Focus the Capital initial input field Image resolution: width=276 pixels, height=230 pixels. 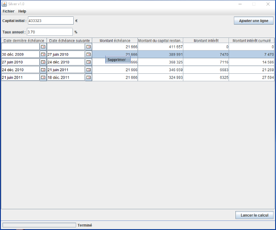[50, 21]
